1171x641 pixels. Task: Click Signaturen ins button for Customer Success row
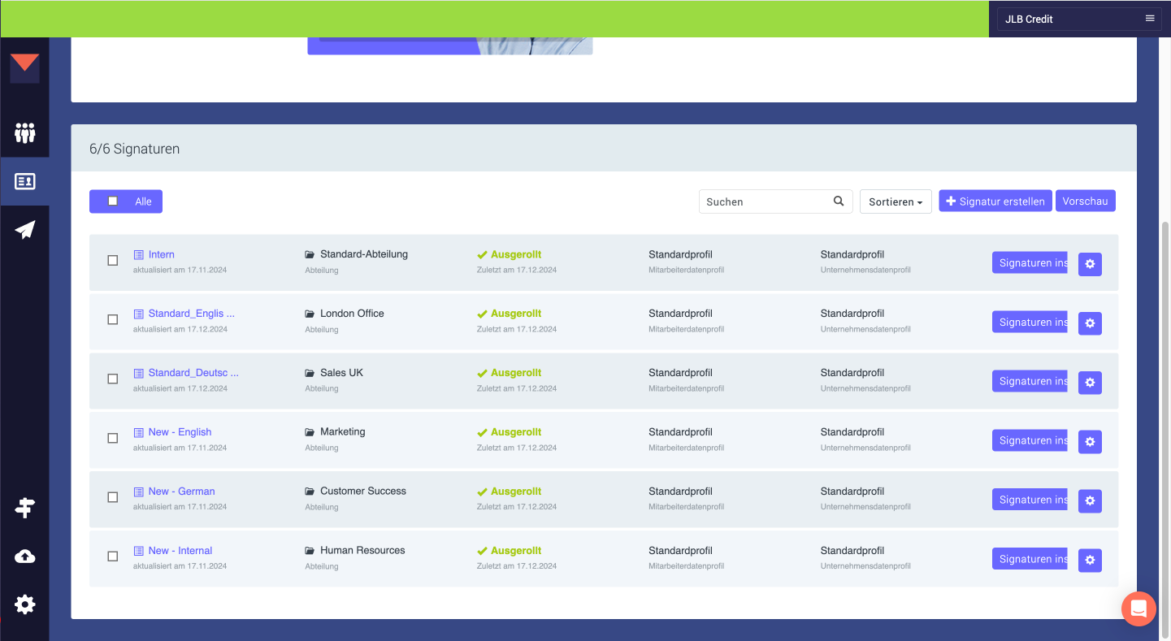(1030, 500)
